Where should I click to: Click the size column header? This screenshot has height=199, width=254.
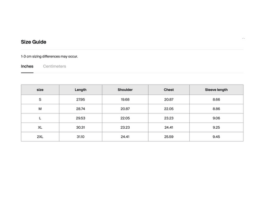pyautogui.click(x=40, y=90)
